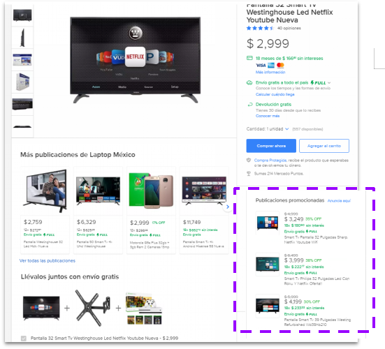Image resolution: width=385 pixels, height=349 pixels.
Task: Select the side-view TV thumbnail
Action: click(22, 38)
